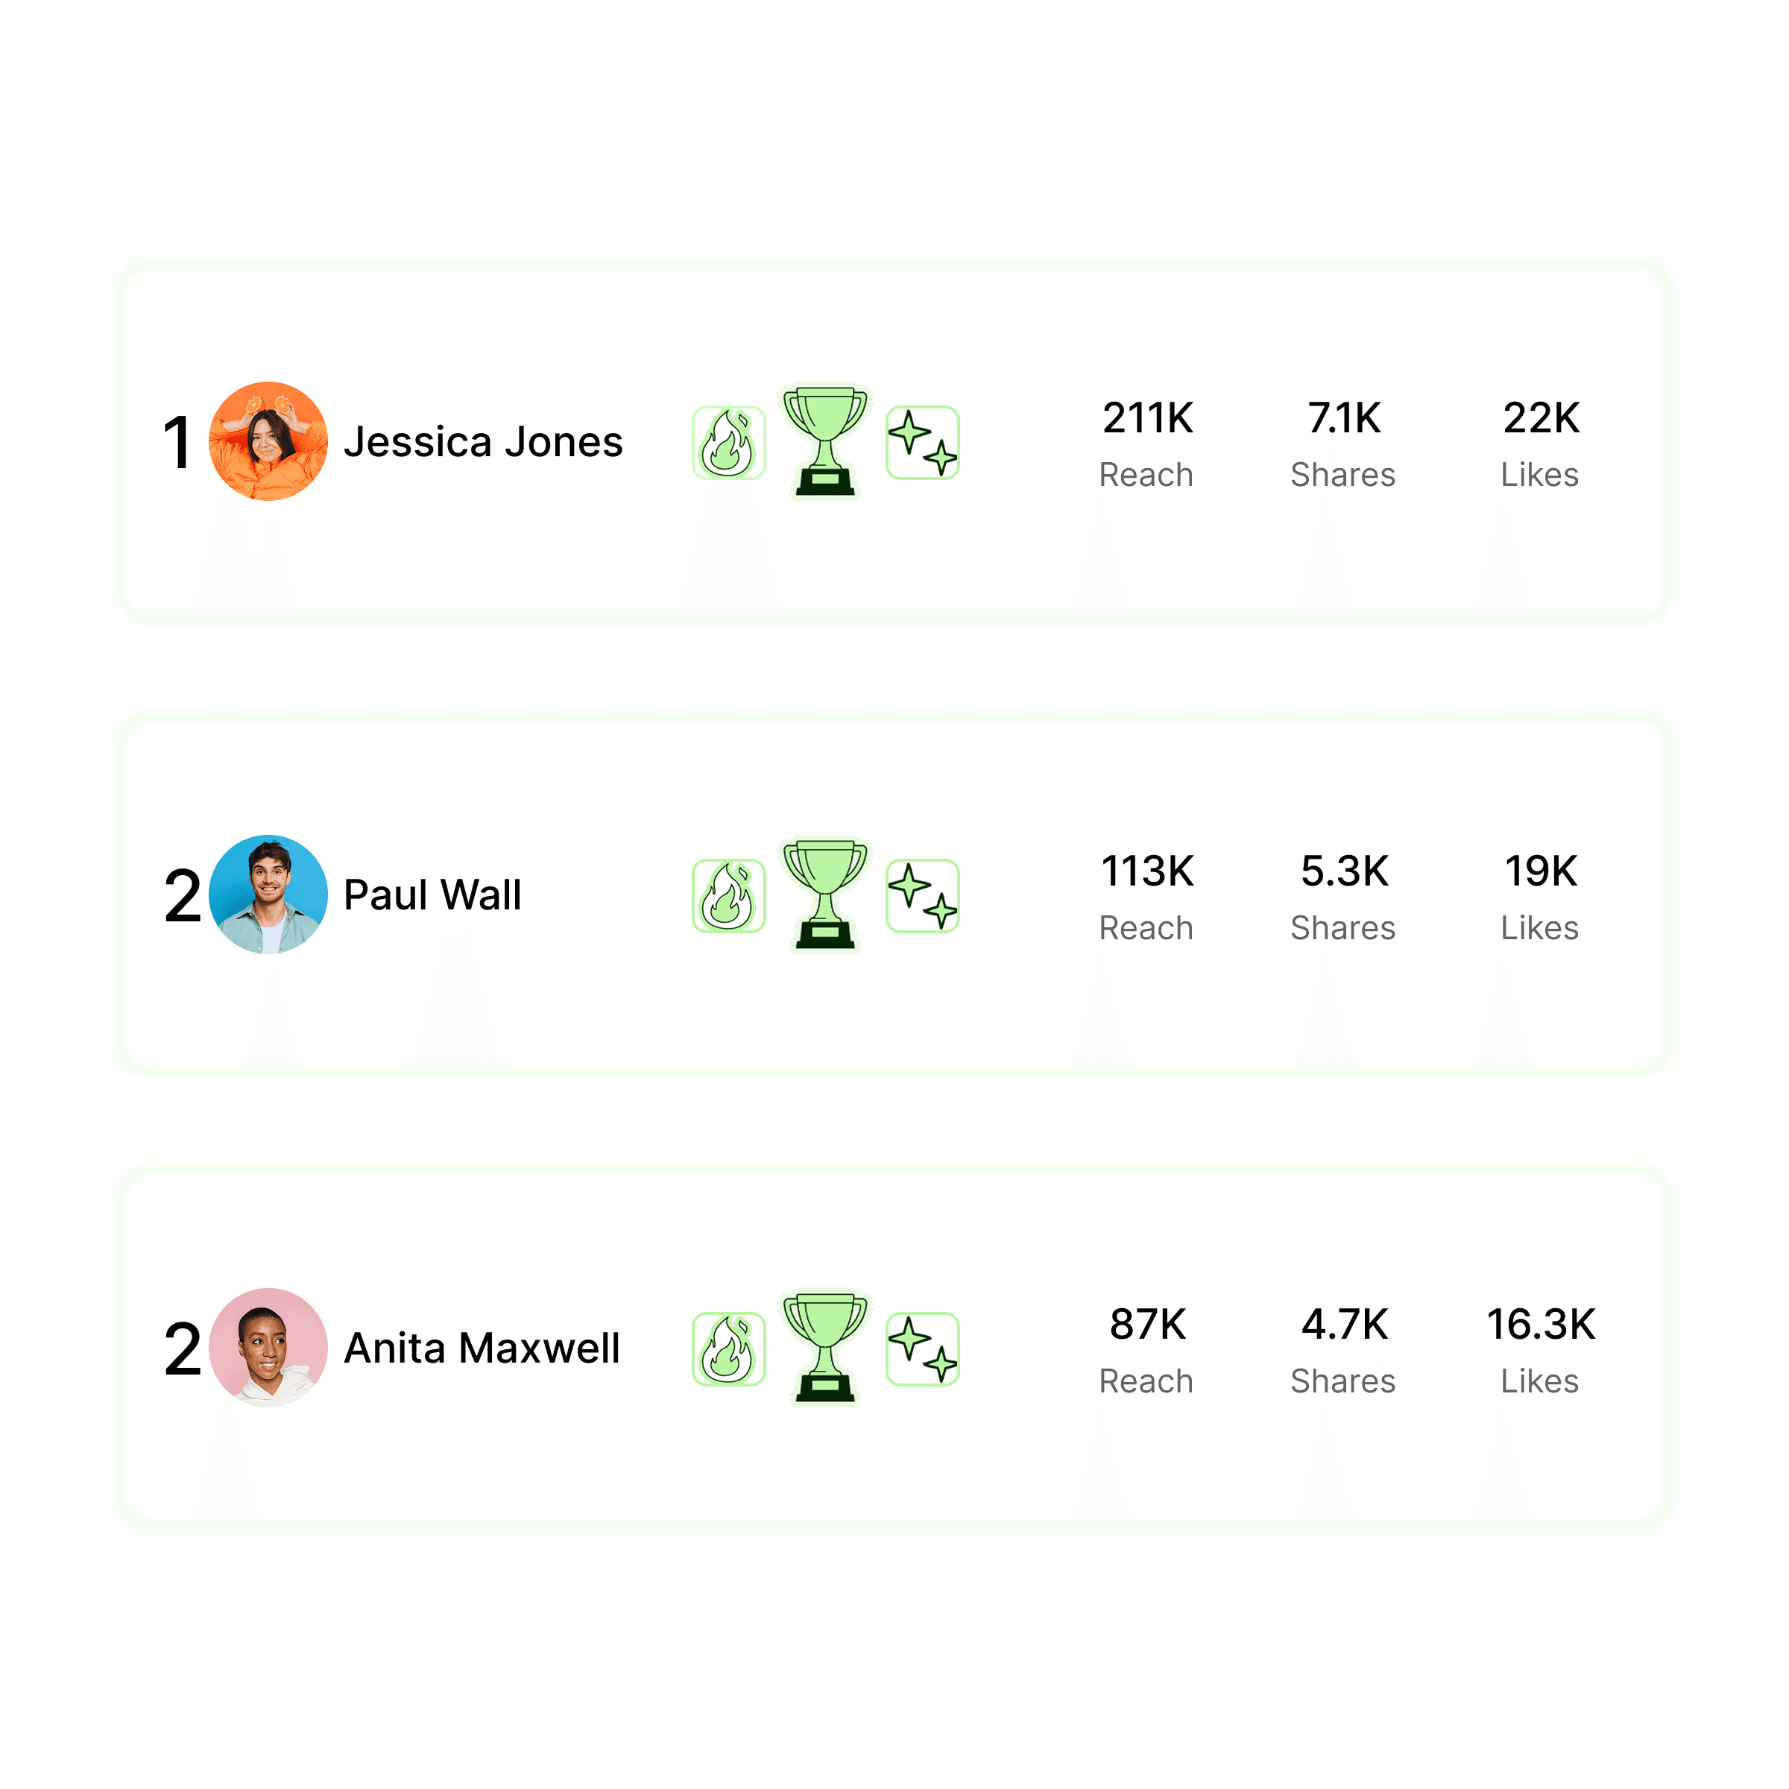This screenshot has height=1789, width=1789.
Task: Select Anita Maxwell's 16.3K Likes stat
Action: click(1540, 1350)
